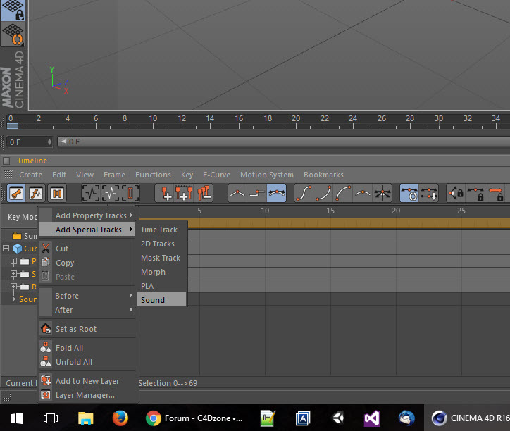Open Firefox from the taskbar
The width and height of the screenshot is (510, 431).
(x=120, y=418)
